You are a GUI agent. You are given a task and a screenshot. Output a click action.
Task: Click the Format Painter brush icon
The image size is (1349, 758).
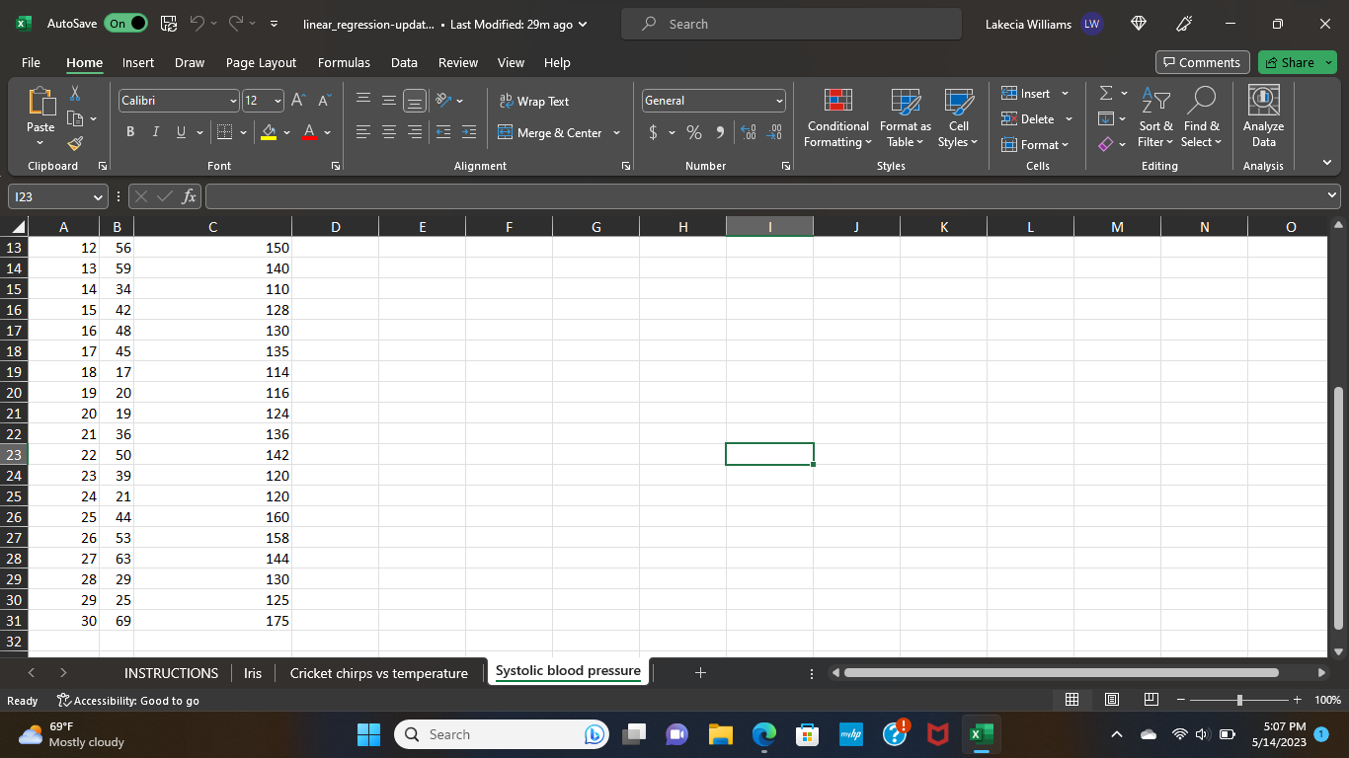[75, 144]
